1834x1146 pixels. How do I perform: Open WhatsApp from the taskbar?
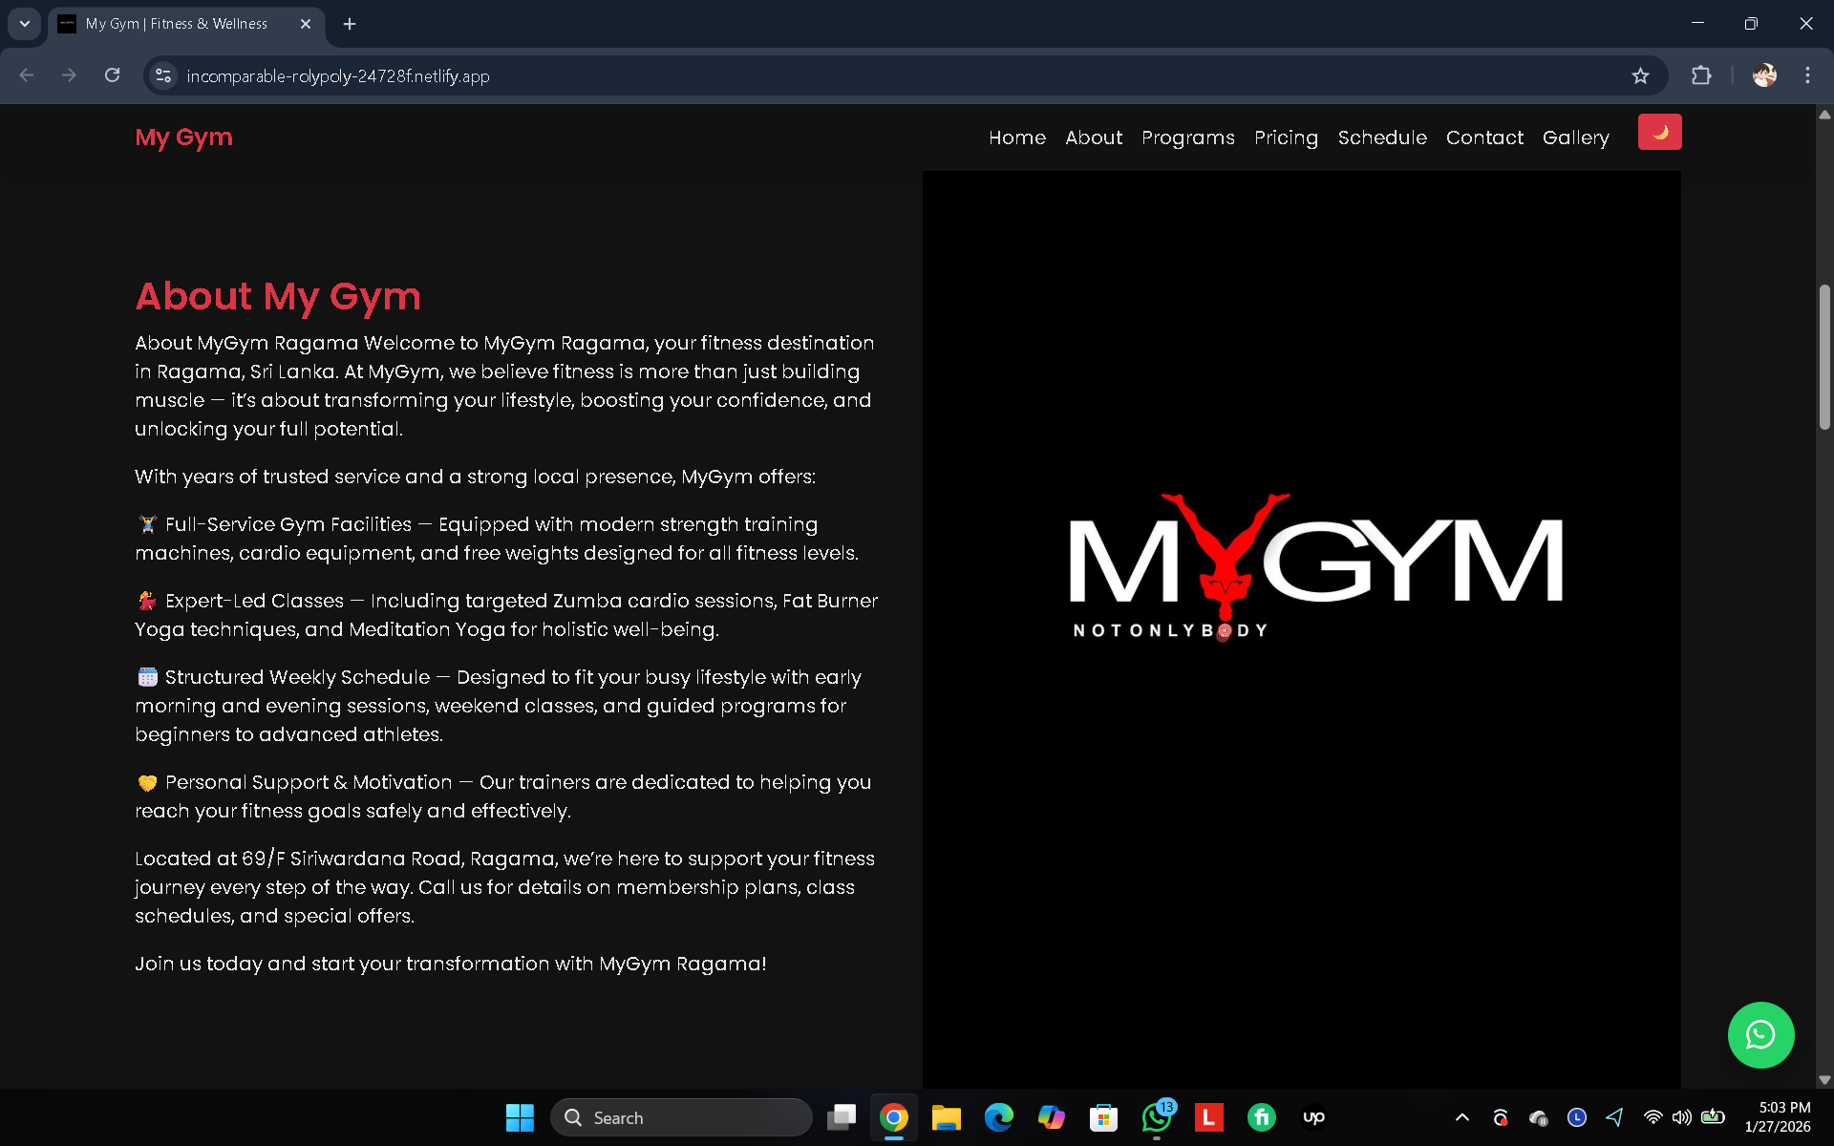pyautogui.click(x=1156, y=1117)
